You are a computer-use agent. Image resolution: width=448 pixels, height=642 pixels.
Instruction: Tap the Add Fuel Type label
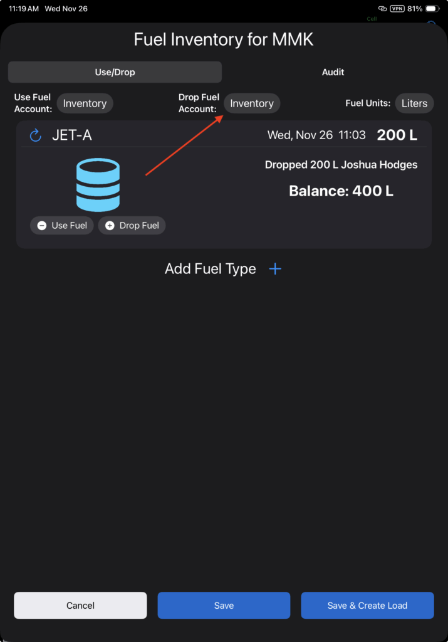211,269
